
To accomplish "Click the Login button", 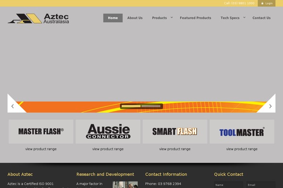I will click(x=266, y=3).
